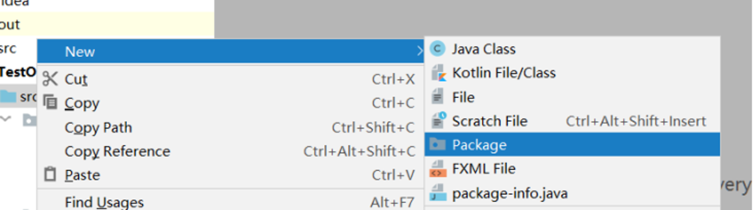Collapse the tree node chevron below src
The width and height of the screenshot is (753, 210).
click(6, 119)
